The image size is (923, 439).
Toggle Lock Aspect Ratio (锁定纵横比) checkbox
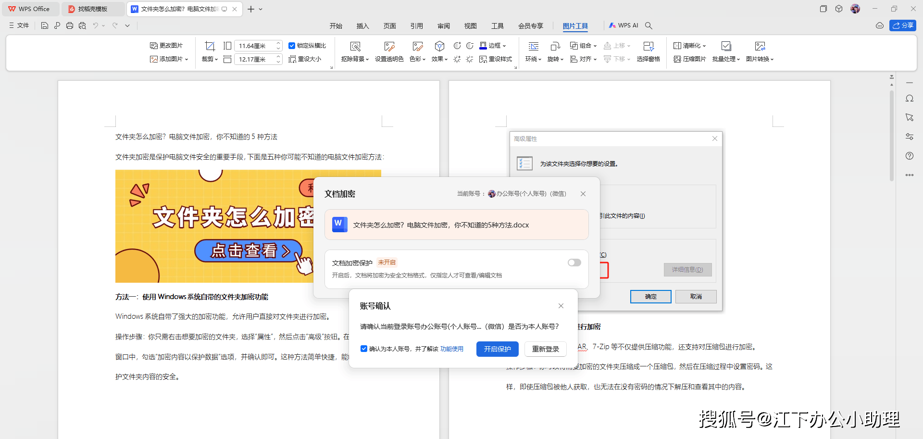click(x=292, y=46)
